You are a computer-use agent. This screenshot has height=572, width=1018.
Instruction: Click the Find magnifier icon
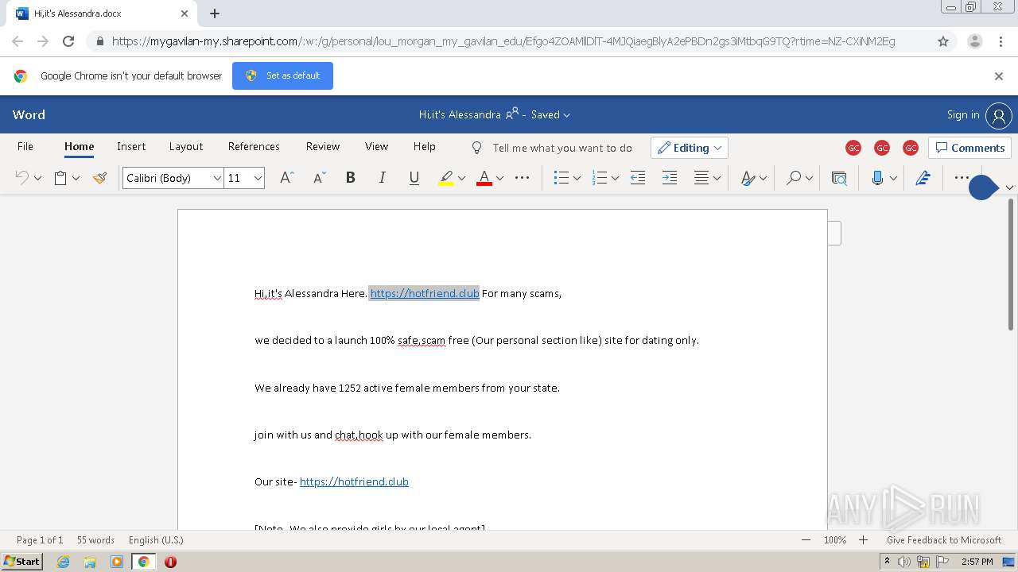(x=794, y=178)
